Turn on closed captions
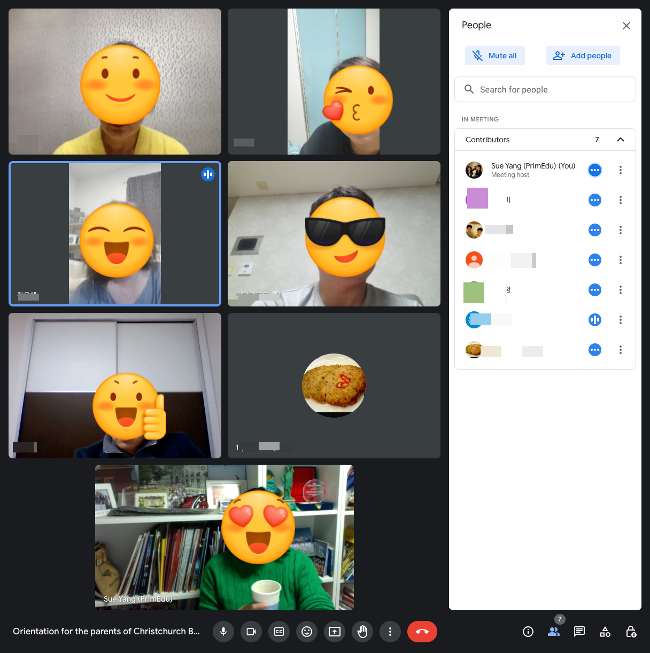 tap(279, 632)
